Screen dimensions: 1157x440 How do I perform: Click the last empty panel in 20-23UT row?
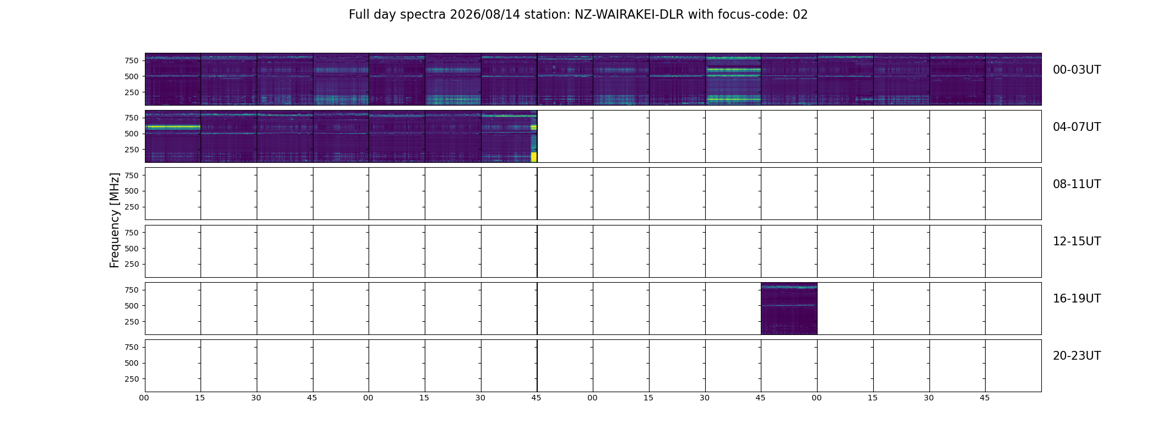(1013, 366)
